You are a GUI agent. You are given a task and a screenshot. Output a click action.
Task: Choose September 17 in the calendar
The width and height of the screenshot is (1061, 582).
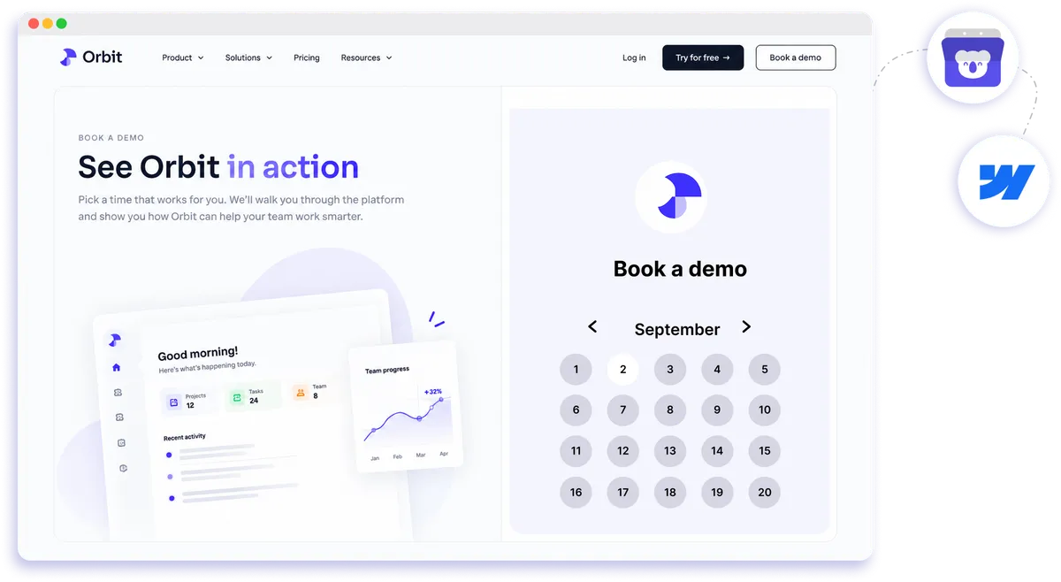click(623, 493)
